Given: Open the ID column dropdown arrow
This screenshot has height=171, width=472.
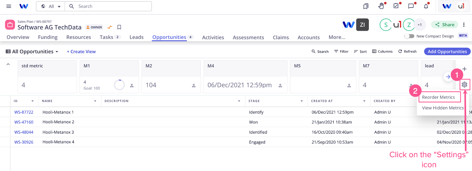Looking at the screenshot, I should (32, 101).
